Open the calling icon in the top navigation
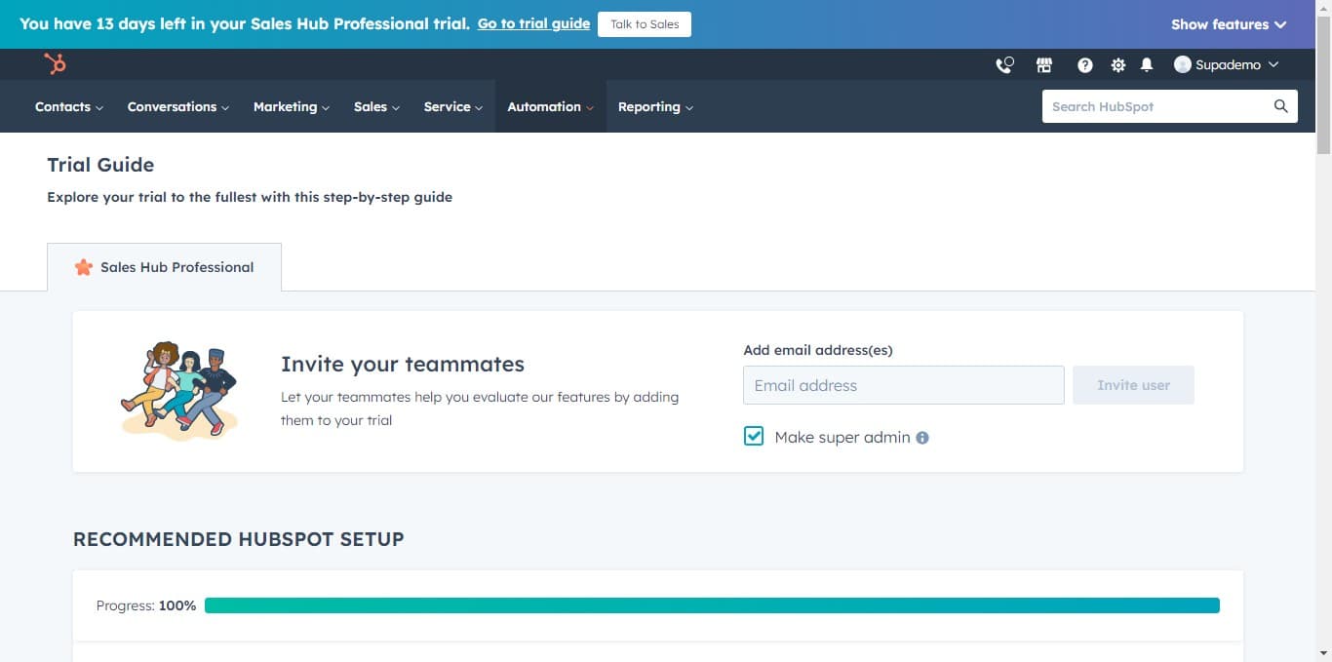1332x662 pixels. [1003, 64]
